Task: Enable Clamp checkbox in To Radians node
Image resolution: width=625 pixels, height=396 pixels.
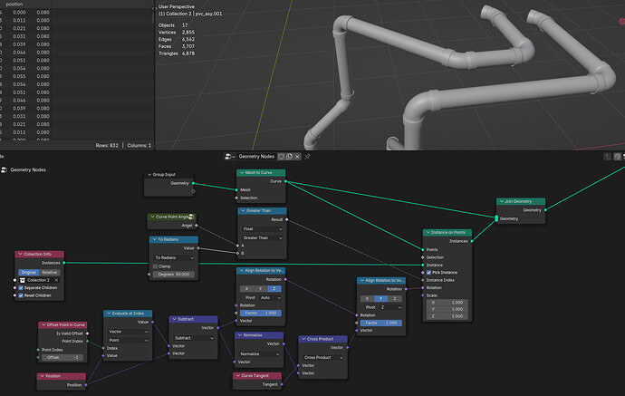Action: pyautogui.click(x=155, y=266)
